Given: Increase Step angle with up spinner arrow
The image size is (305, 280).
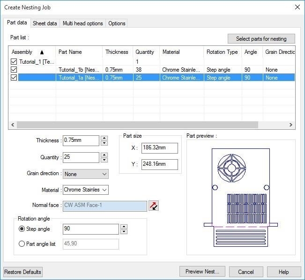Looking at the screenshot, I should (x=124, y=227).
